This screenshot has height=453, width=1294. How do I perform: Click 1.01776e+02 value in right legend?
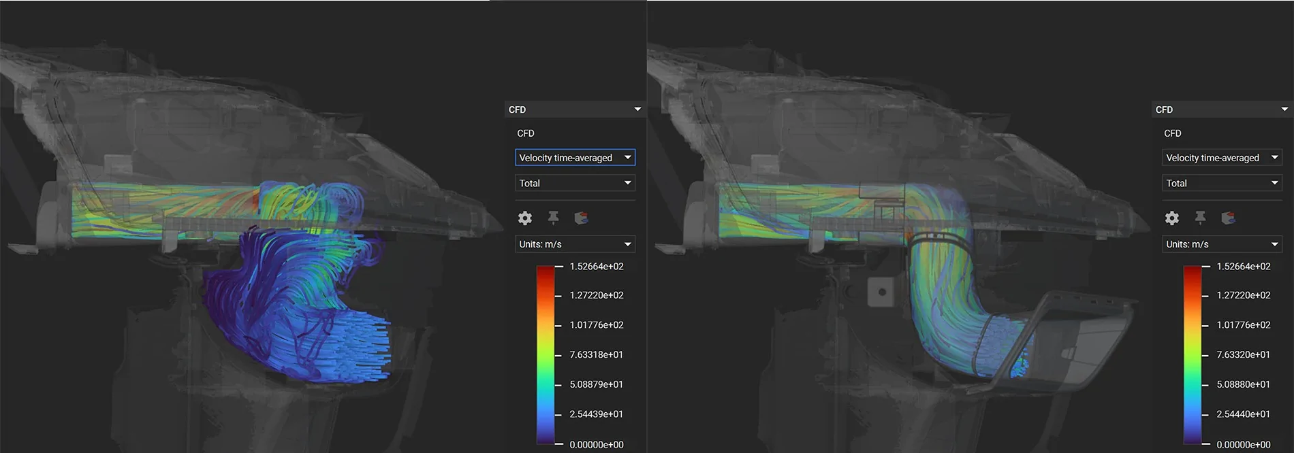(x=1244, y=325)
